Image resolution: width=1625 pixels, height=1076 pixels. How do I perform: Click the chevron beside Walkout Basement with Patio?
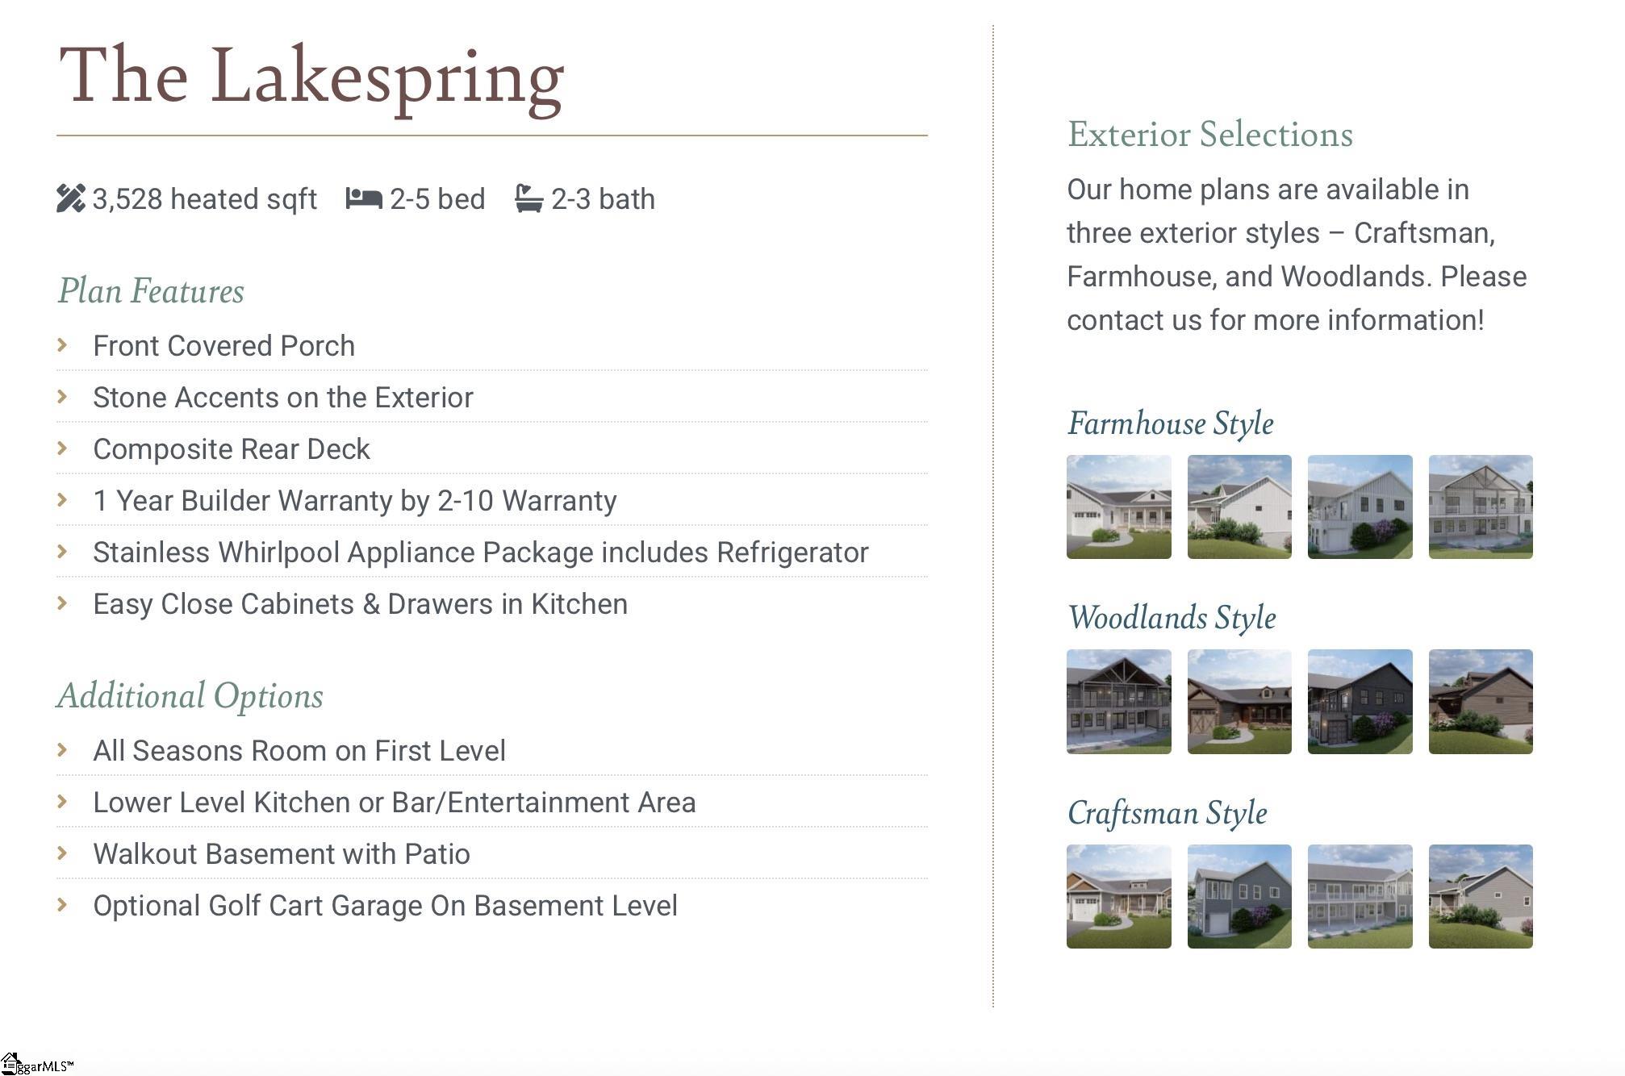click(x=62, y=853)
